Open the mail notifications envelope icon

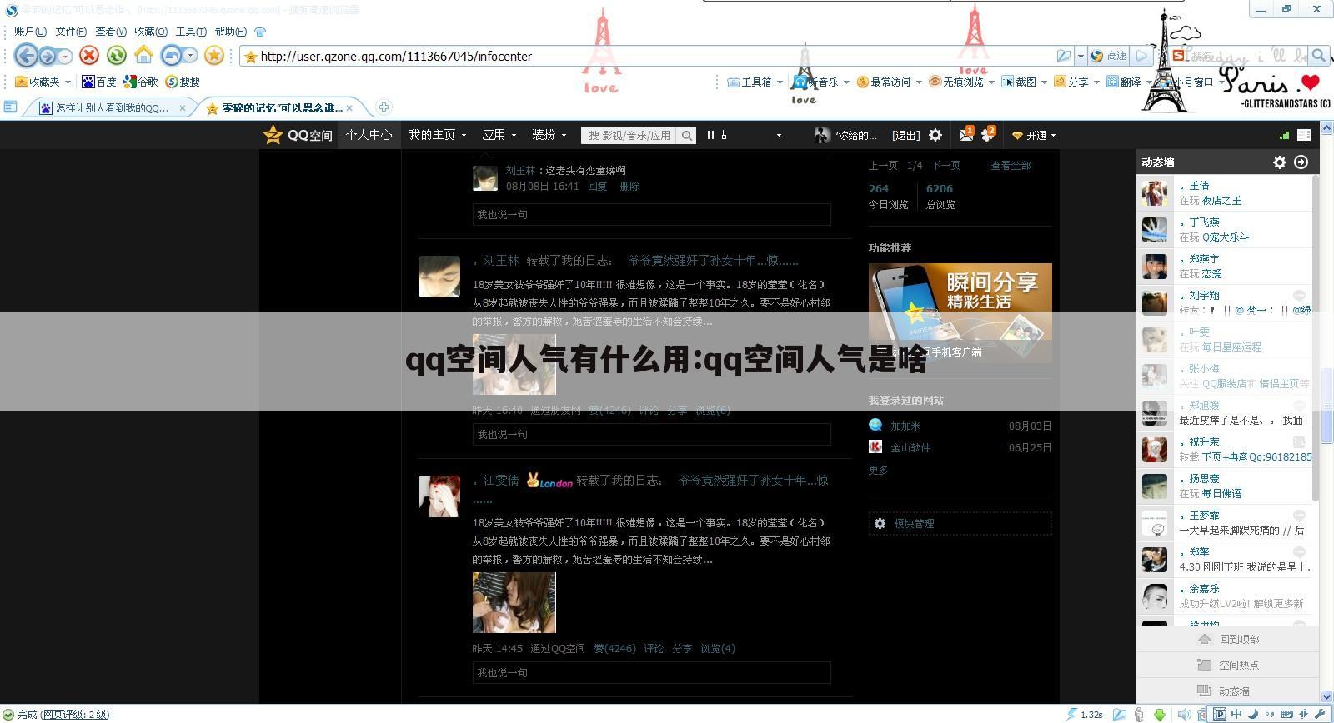[966, 134]
